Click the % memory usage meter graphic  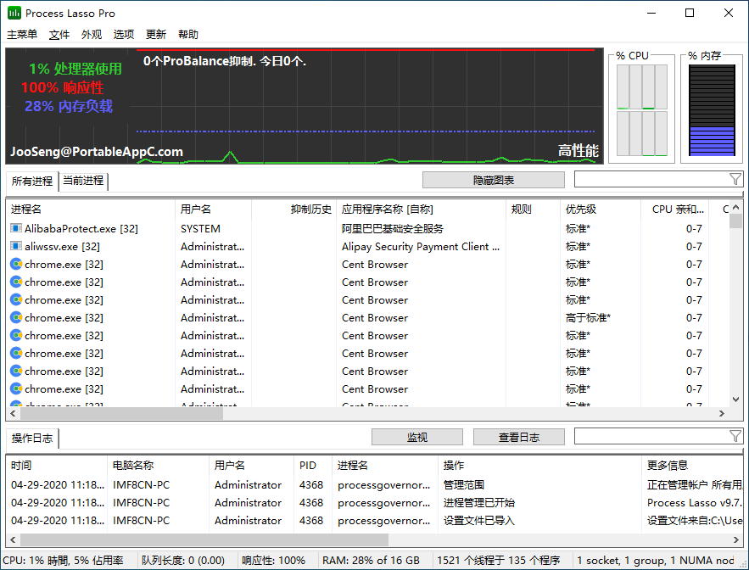click(712, 111)
